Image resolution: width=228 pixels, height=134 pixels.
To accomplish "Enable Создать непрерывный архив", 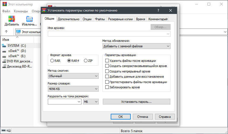I will tap(107, 71).
